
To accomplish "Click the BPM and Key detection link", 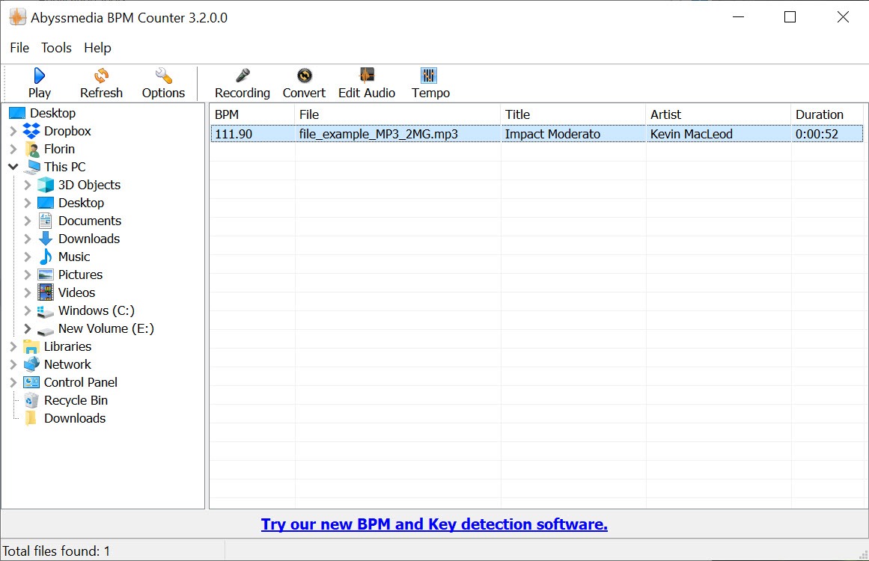I will 434,524.
